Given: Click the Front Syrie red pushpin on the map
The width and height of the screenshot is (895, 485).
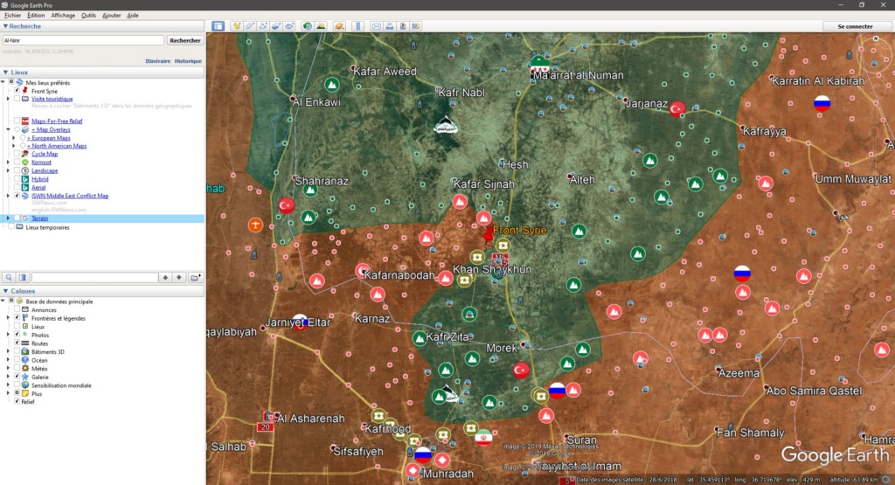Looking at the screenshot, I should tap(488, 234).
